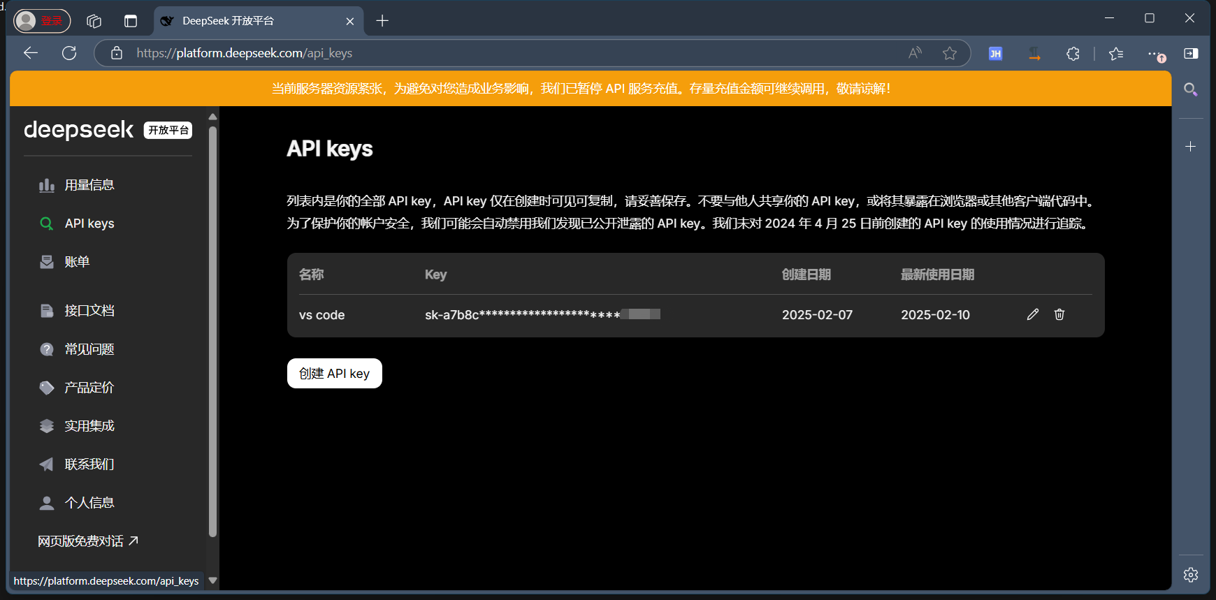Refresh the page with the reload icon
Viewport: 1216px width, 600px height.
point(69,53)
